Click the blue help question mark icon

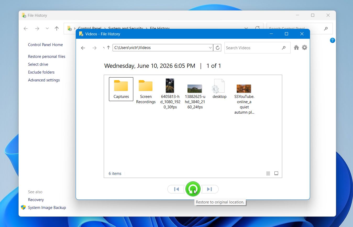pyautogui.click(x=332, y=40)
